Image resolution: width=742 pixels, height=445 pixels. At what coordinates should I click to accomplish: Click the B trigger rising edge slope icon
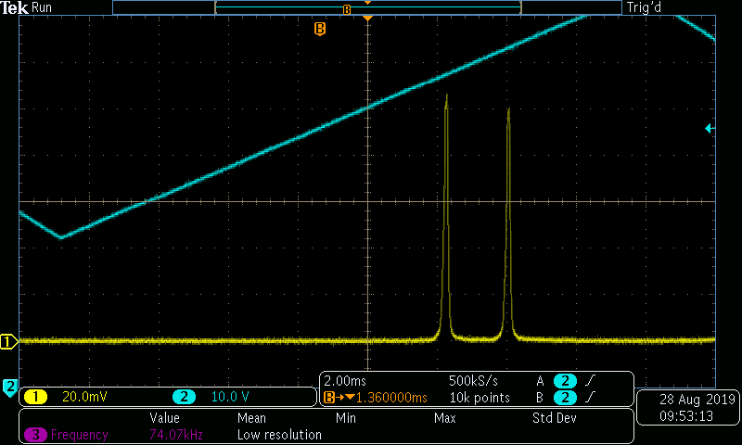pyautogui.click(x=590, y=398)
